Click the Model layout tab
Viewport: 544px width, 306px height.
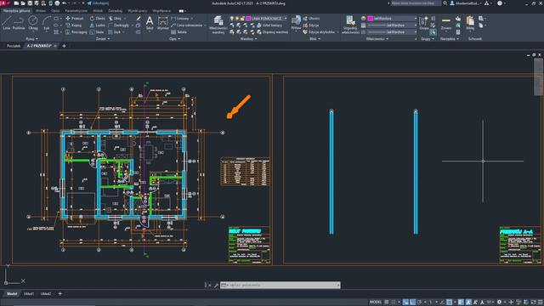[x=12, y=294]
